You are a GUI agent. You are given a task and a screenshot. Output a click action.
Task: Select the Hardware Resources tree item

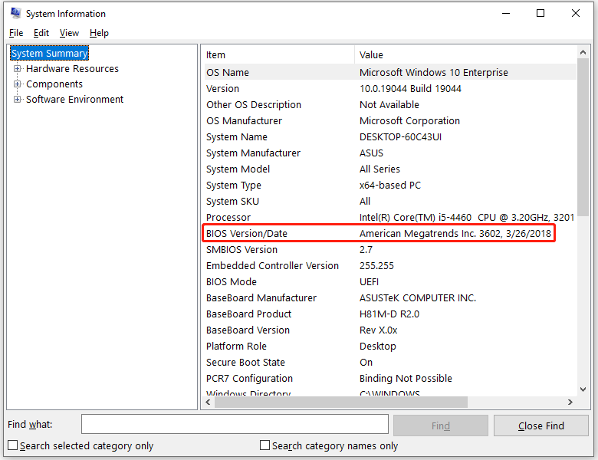tap(73, 69)
